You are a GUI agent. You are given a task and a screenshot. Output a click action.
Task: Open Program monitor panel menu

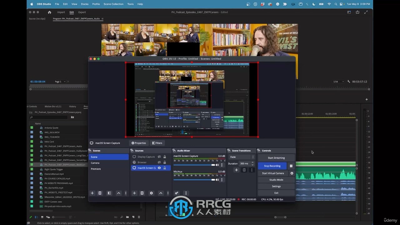pos(102,19)
